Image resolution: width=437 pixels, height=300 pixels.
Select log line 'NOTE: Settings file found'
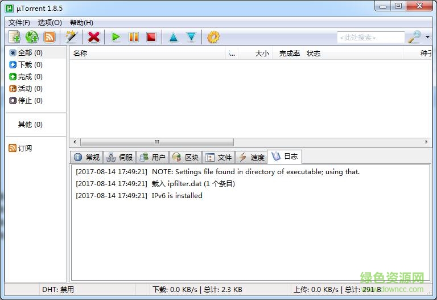[x=218, y=172]
